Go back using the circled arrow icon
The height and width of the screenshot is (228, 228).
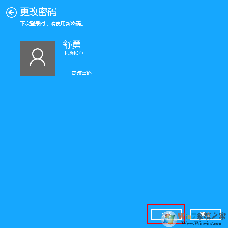tap(12, 13)
